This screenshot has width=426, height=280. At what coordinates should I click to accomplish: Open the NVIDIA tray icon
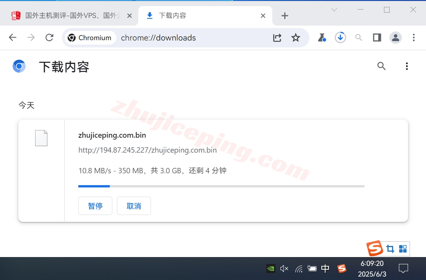(x=271, y=269)
